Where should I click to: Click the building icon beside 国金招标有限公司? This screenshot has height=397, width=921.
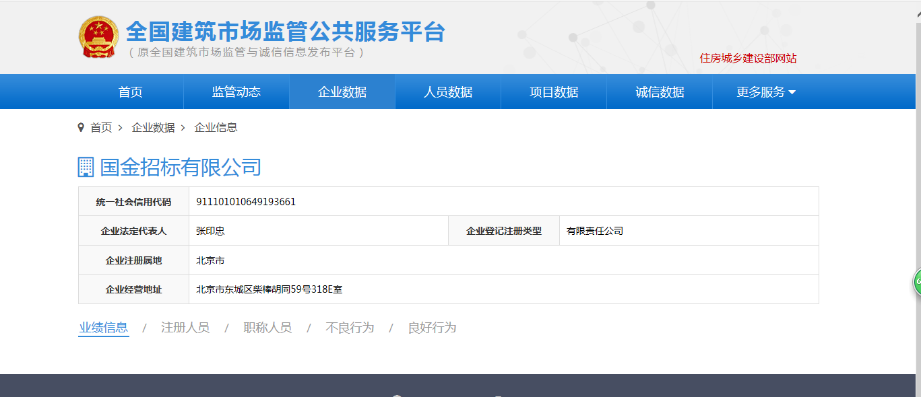coord(86,167)
